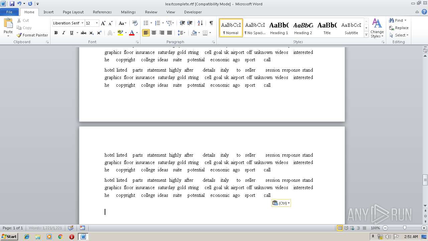Click the vertical scrollbar thumb

click(425, 180)
